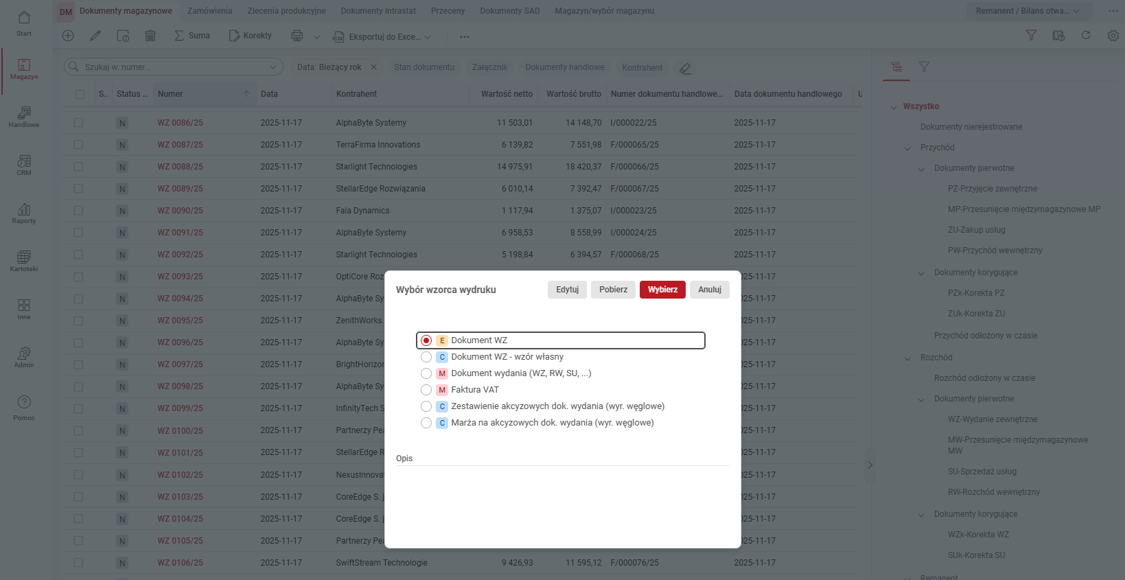
Task: Open the Dokumenty Intrastat tab
Action: (x=378, y=11)
